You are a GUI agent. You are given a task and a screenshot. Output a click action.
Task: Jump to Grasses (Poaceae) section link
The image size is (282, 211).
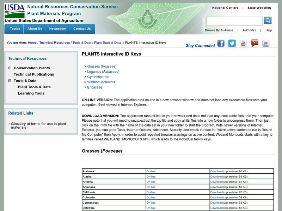102,66
